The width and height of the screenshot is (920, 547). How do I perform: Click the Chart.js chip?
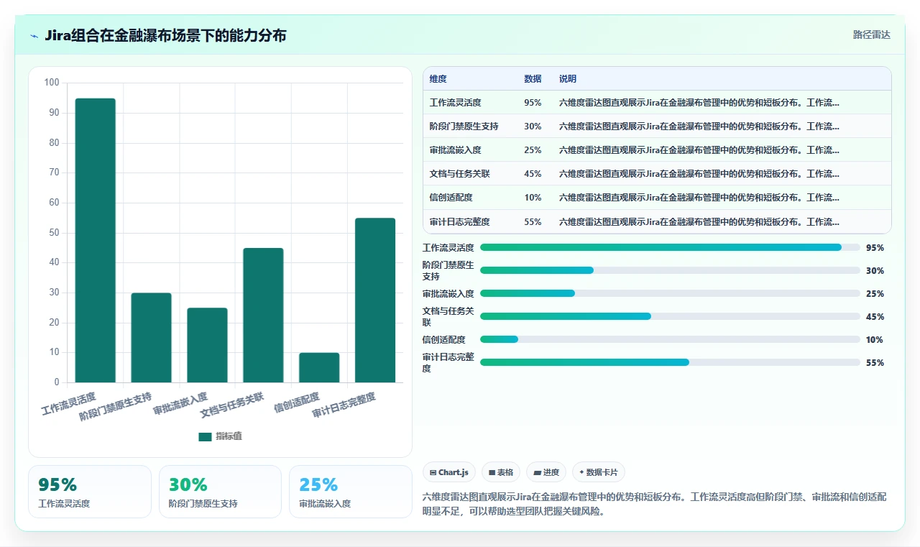pos(449,472)
